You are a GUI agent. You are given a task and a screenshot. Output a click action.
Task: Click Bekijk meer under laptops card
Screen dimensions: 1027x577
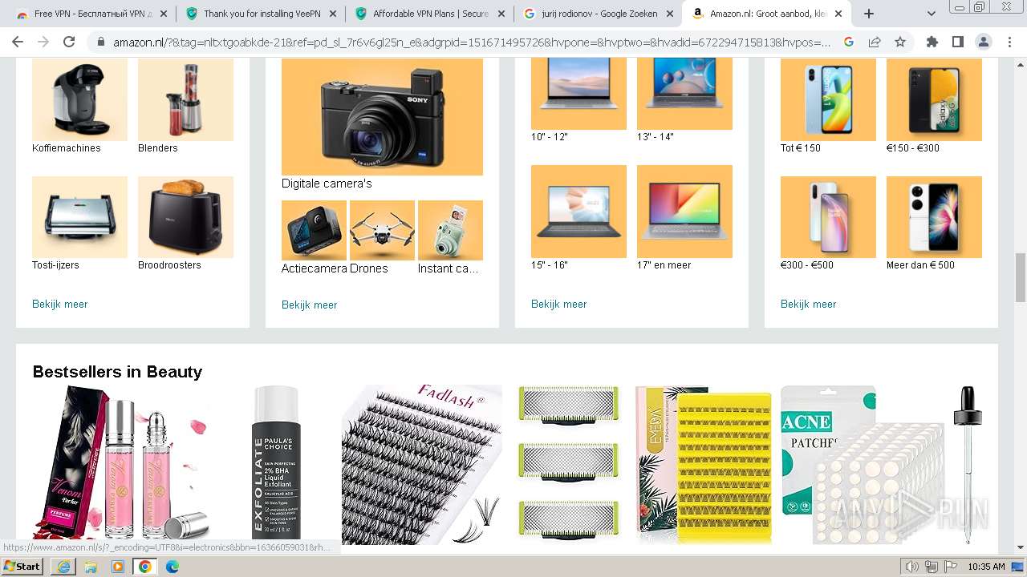tap(559, 305)
